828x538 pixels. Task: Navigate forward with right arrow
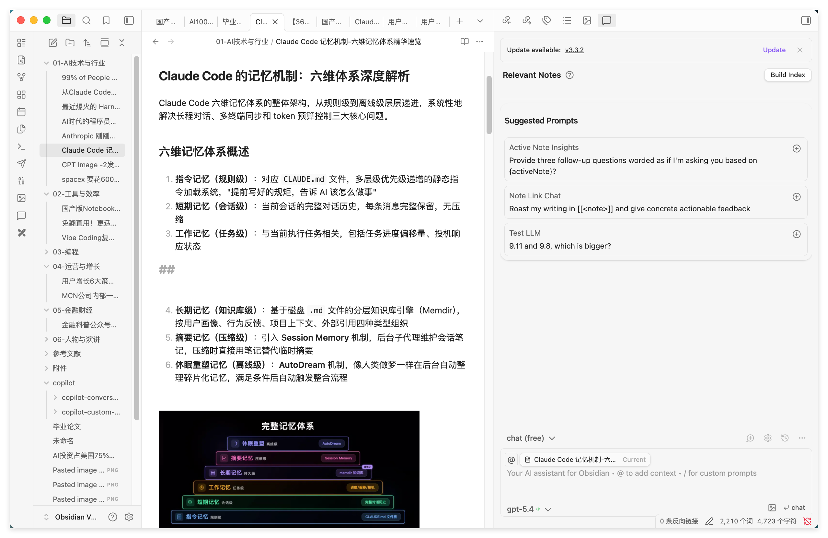point(171,41)
